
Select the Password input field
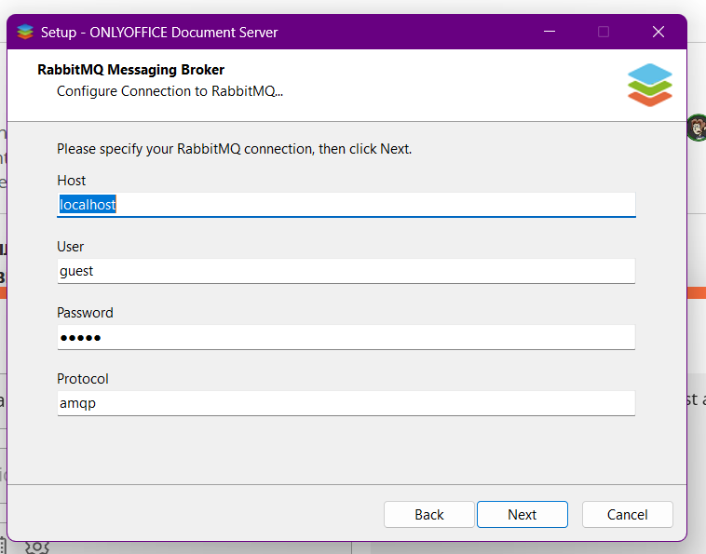click(x=346, y=337)
